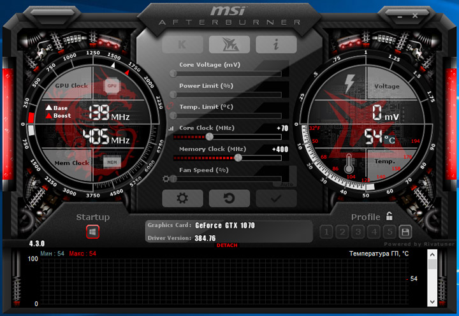The width and height of the screenshot is (459, 316).
Task: Click the Core Clock +70 value
Action: (x=282, y=128)
